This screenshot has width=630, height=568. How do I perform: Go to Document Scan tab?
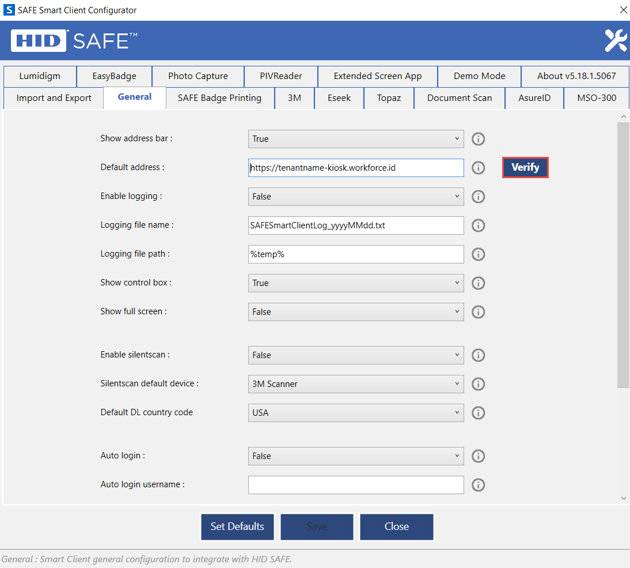(459, 98)
